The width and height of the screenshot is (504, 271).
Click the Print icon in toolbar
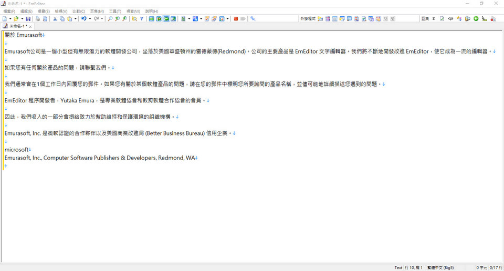(38, 19)
